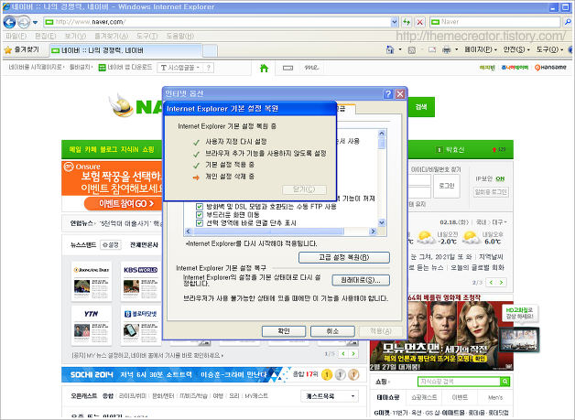Click 네이버 앱 다운로드 link
The image size is (575, 420).
click(x=125, y=68)
